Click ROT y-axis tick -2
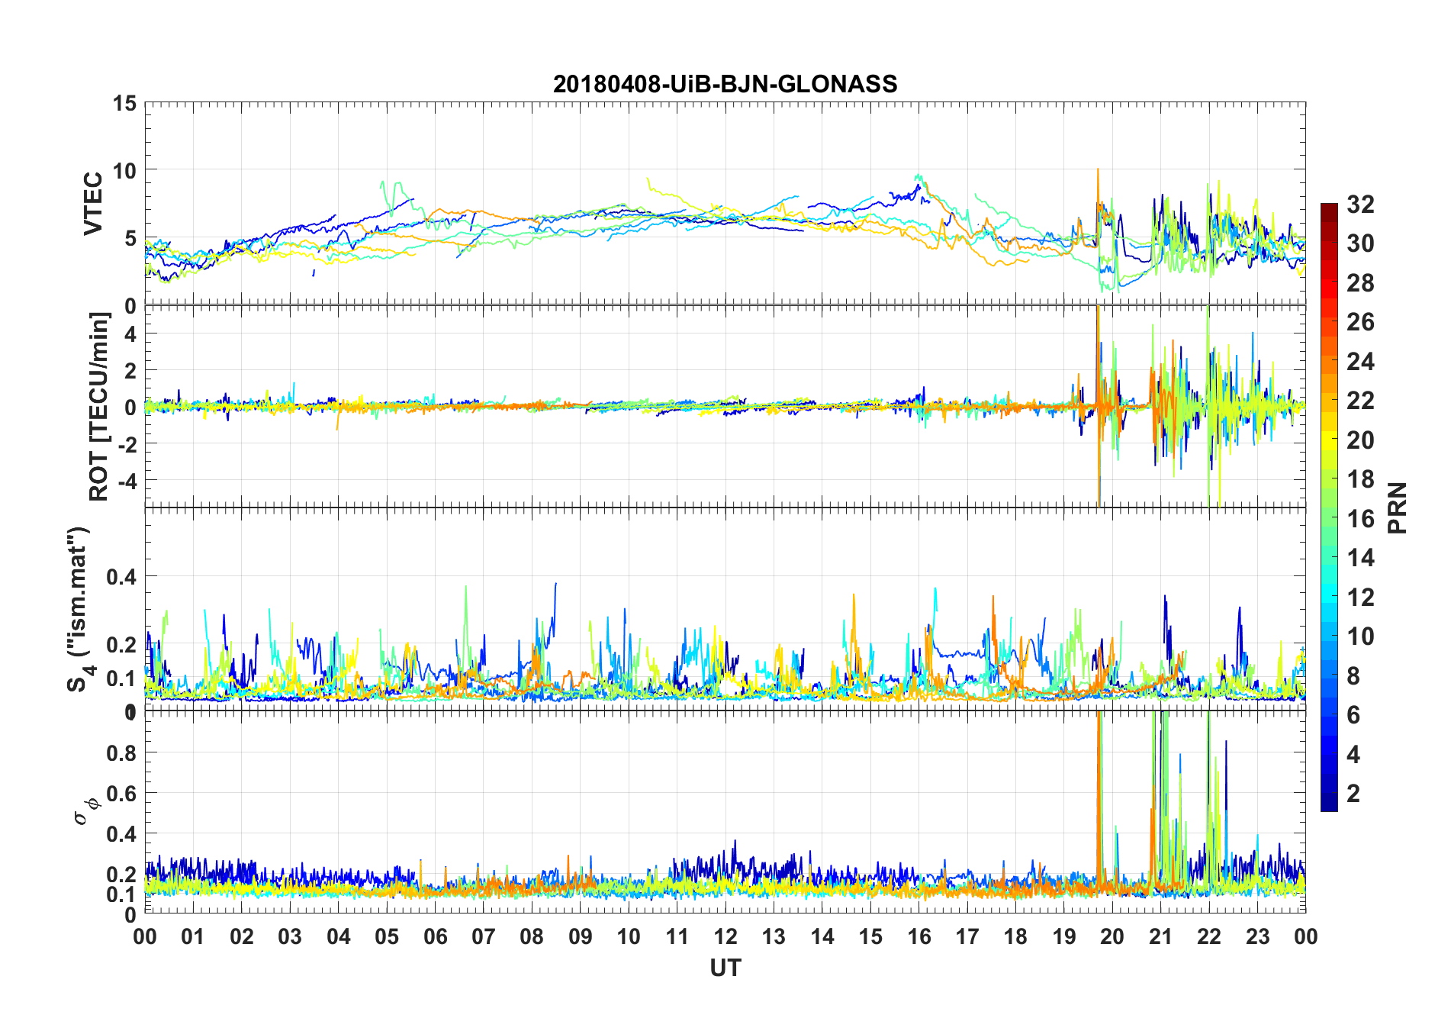 click(x=126, y=444)
